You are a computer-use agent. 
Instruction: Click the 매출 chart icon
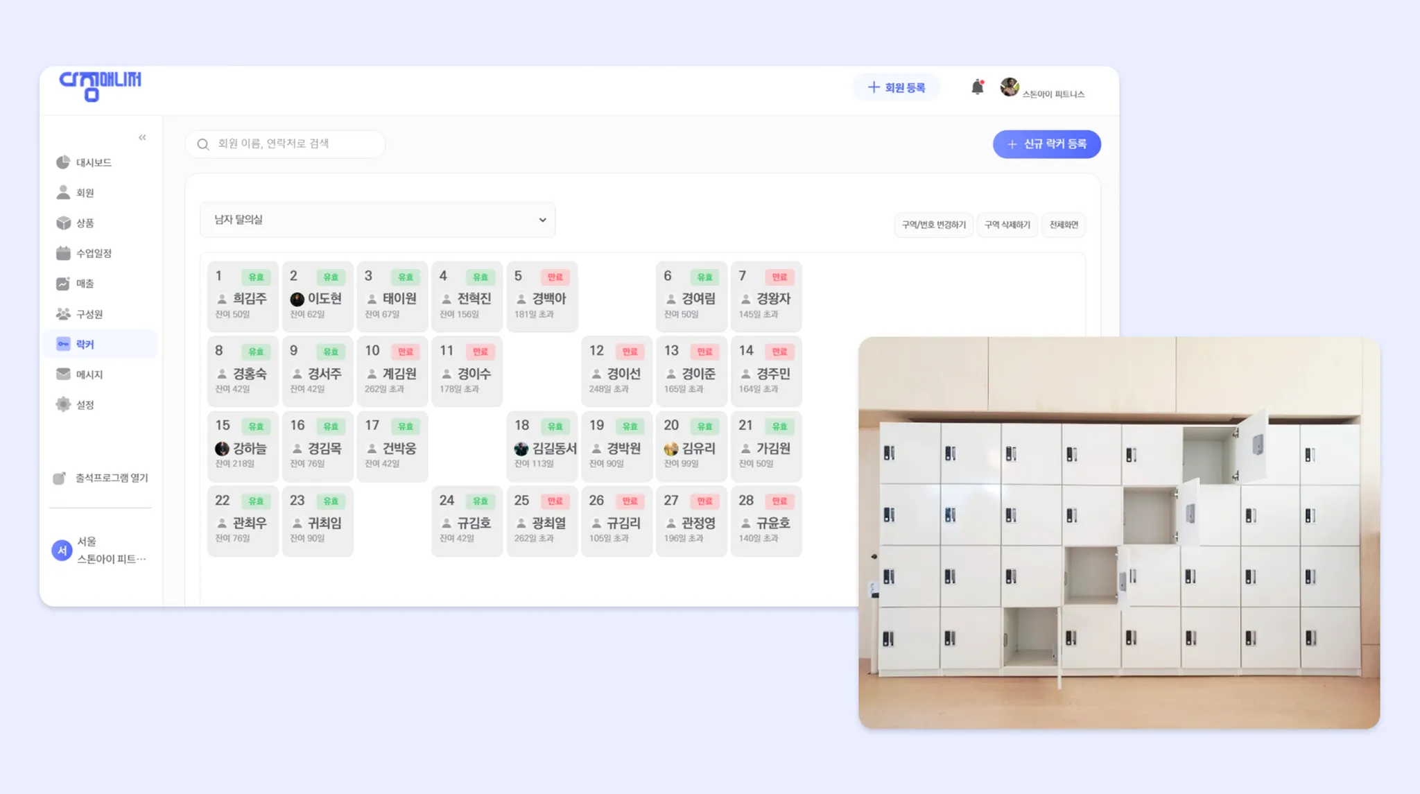tap(63, 284)
